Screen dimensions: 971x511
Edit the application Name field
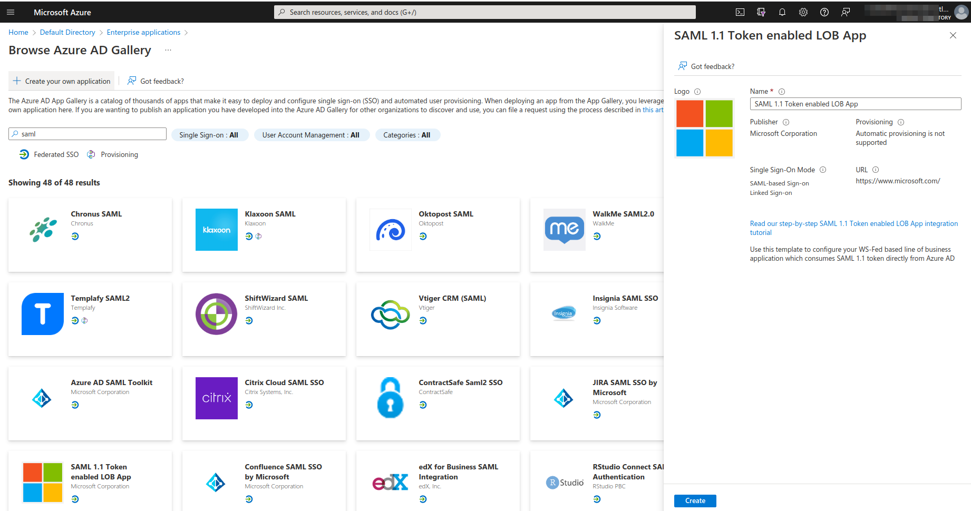click(x=856, y=104)
